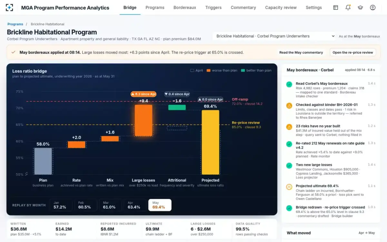Click green status icon for Bridge redrawn

click(289, 208)
